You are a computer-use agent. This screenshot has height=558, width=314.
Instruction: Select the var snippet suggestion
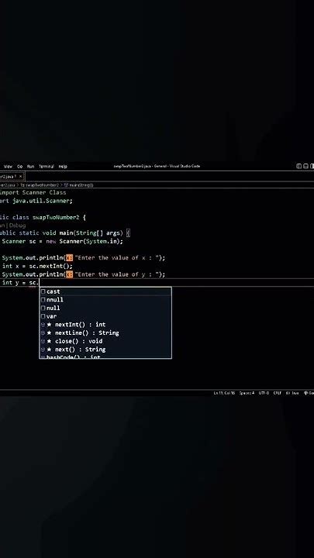click(x=105, y=316)
